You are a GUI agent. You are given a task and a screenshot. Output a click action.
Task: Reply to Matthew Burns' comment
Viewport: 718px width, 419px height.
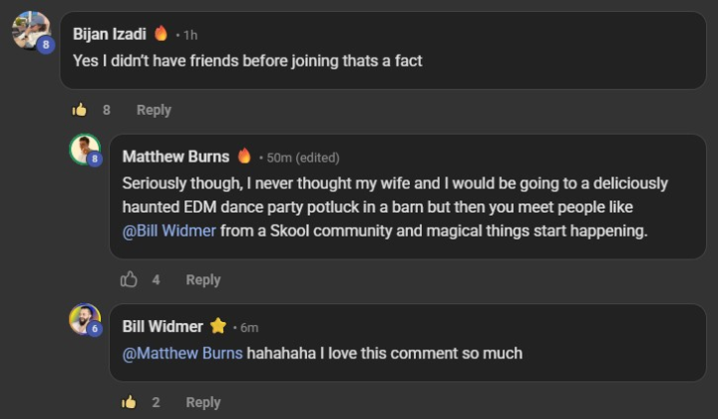(202, 279)
